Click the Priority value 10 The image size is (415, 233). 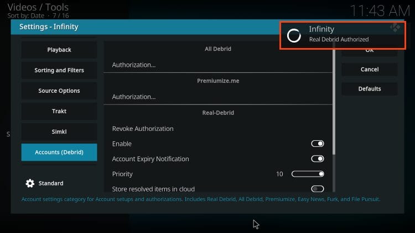point(279,174)
